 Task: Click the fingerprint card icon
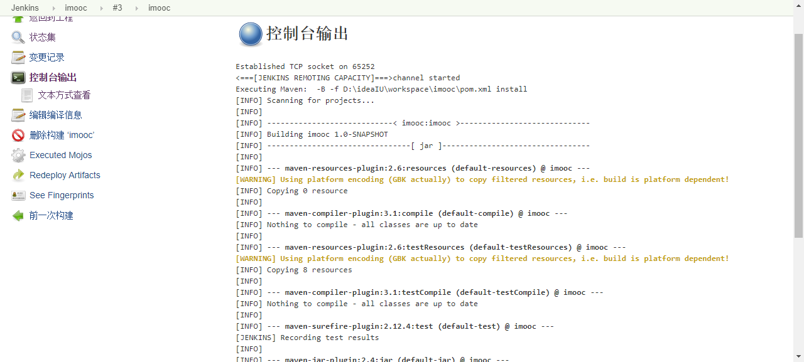click(18, 195)
